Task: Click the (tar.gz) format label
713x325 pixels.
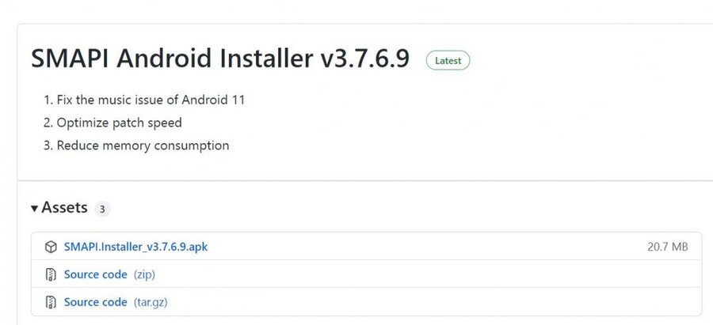Action: (x=151, y=302)
